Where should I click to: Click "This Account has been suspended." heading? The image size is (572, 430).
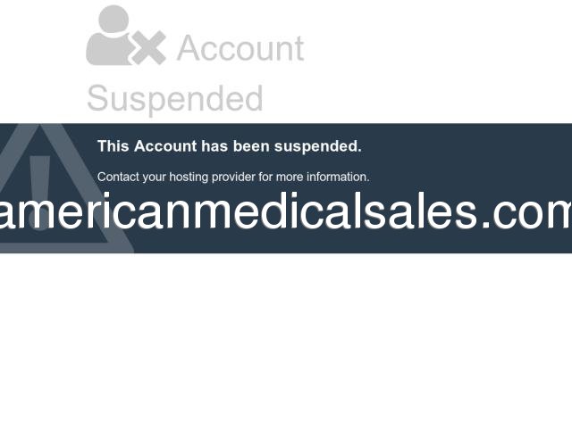(x=230, y=146)
